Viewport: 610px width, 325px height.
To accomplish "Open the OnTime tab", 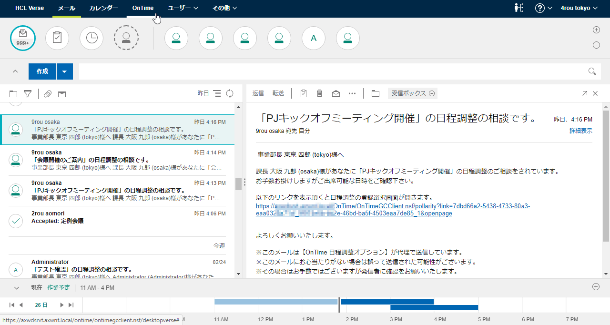I will pos(143,8).
